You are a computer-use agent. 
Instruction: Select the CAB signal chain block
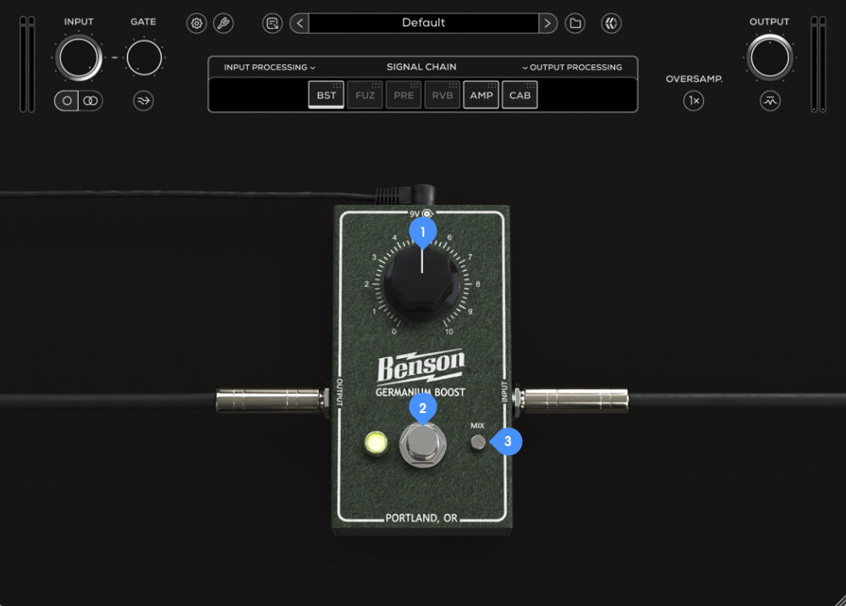click(520, 95)
